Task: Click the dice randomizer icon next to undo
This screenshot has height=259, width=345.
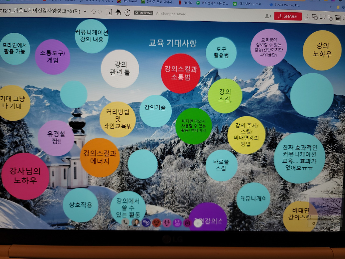Action: pos(109,12)
